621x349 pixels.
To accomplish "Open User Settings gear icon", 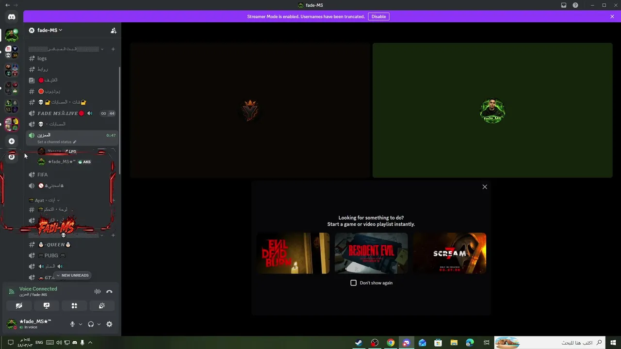I will point(109,324).
